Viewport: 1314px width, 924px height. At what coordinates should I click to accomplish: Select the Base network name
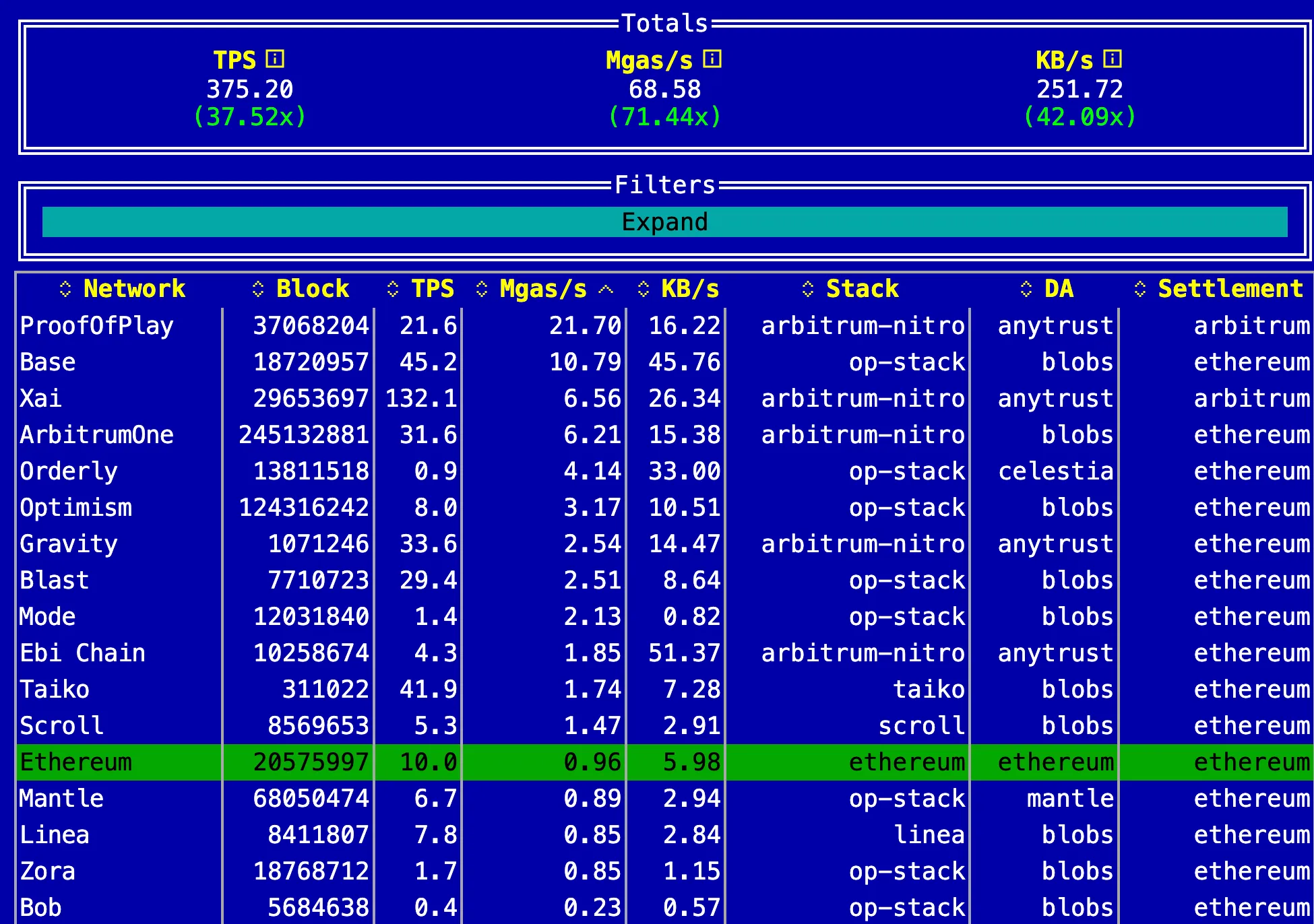[48, 362]
